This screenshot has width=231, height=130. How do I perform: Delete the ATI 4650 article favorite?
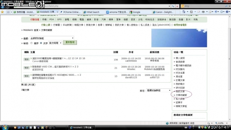pos(26,76)
